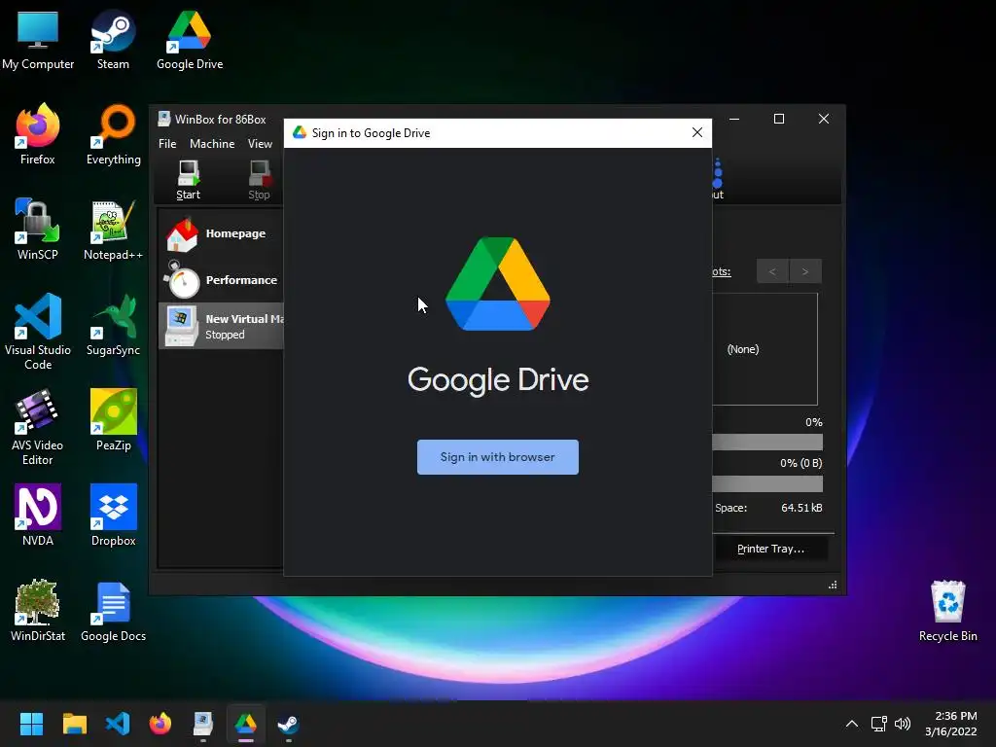Expand hidden system tray icons chevron
Viewport: 996px width, 747px height.
pyautogui.click(x=852, y=724)
